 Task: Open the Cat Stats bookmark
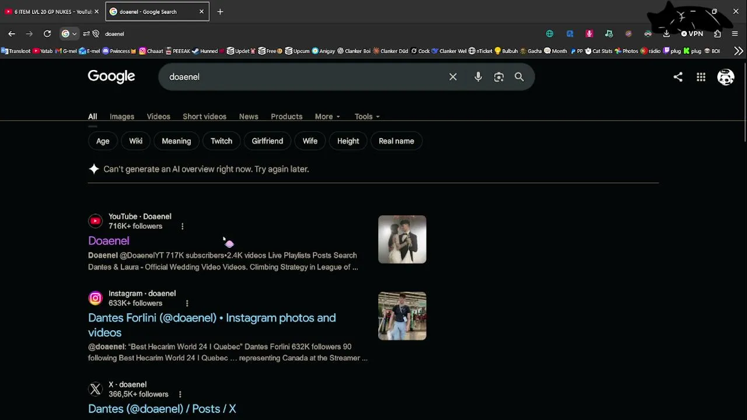click(x=599, y=51)
